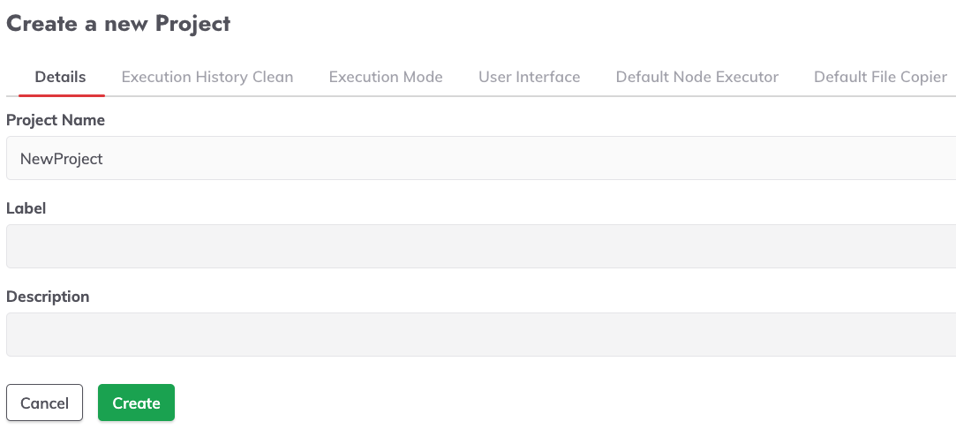Click inside the Description text field
Viewport: 956px width, 429px height.
click(x=481, y=335)
